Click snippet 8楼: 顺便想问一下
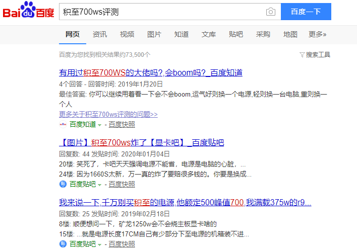The image size is (357, 252). 138,224
